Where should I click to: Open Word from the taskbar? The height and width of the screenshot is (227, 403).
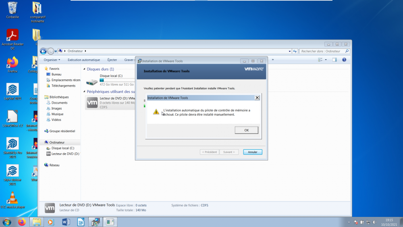coord(66,222)
